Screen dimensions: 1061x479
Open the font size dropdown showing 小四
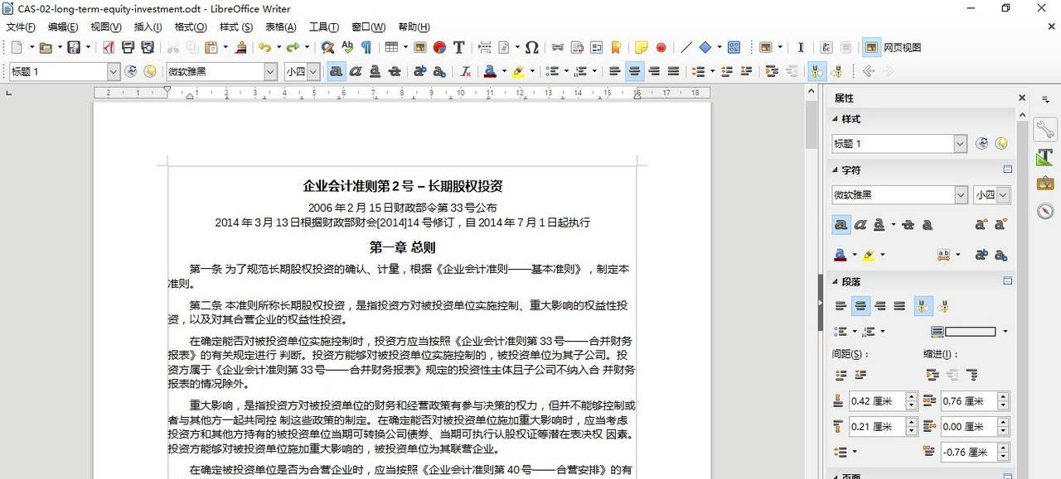coord(313,71)
